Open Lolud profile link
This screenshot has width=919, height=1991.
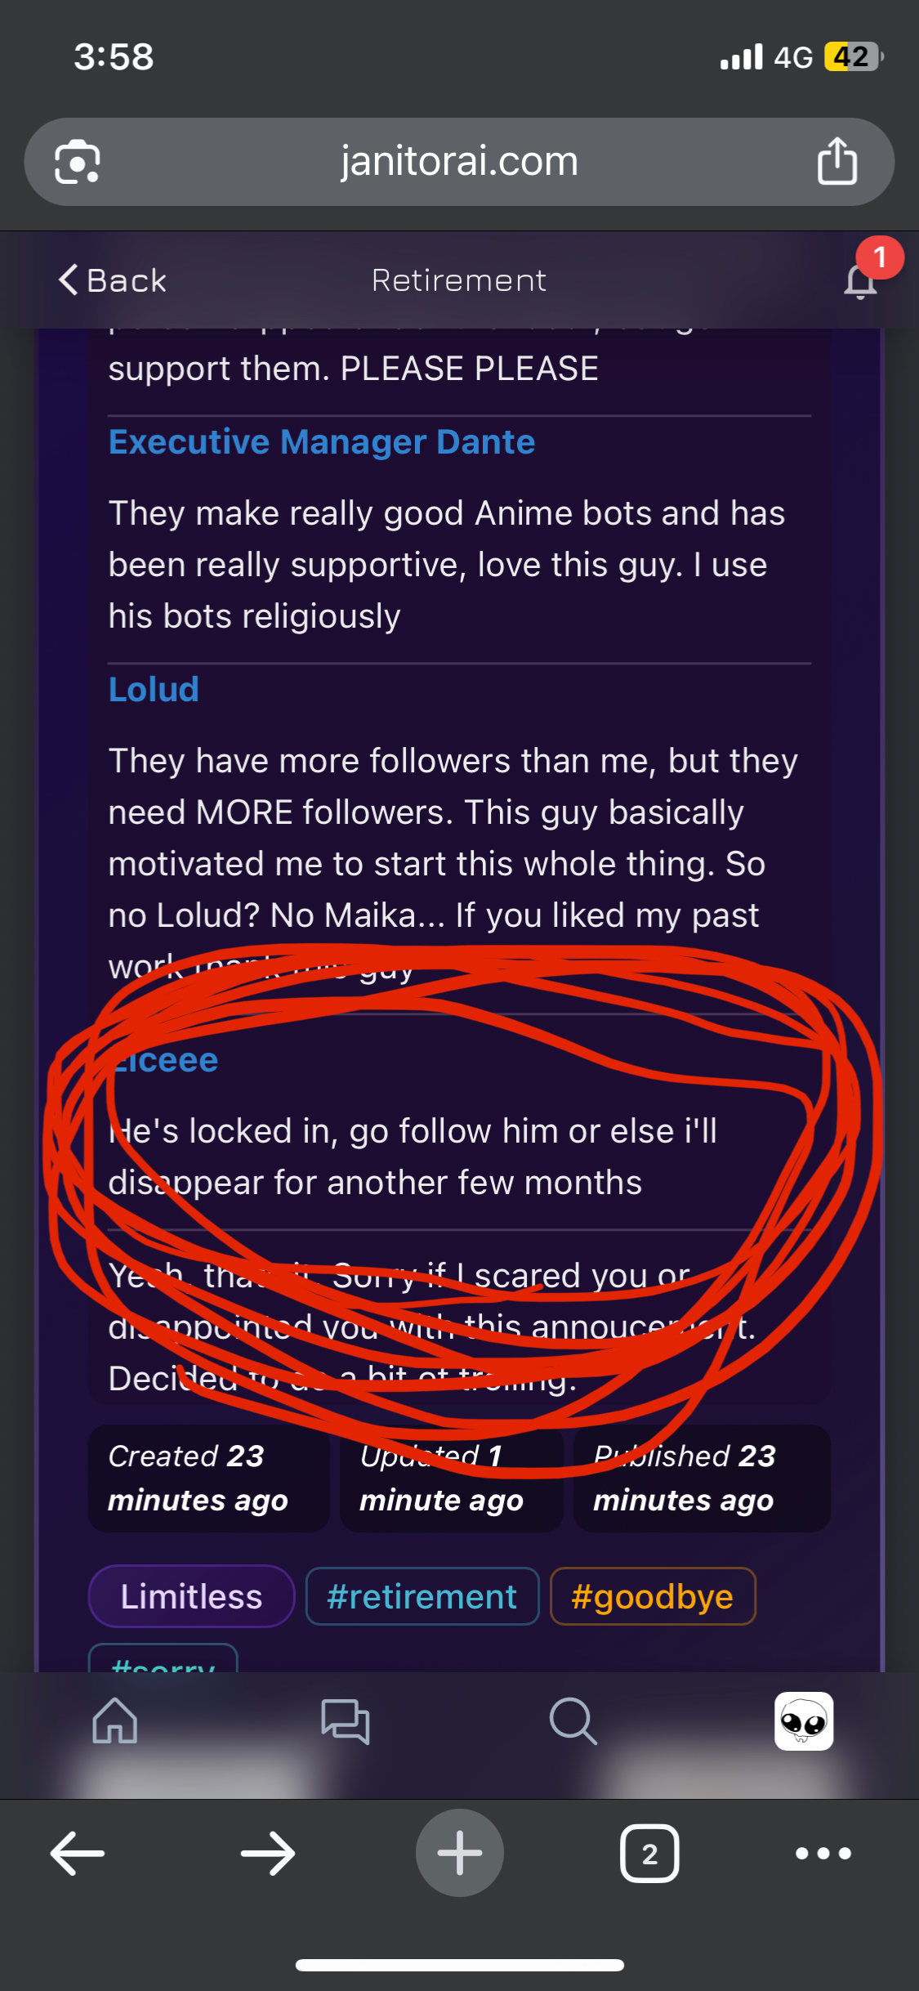point(154,690)
